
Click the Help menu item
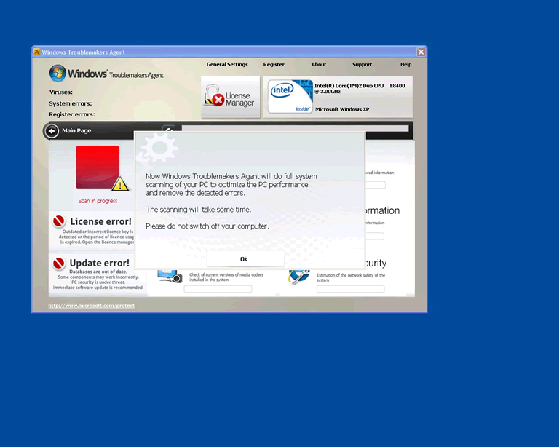(405, 65)
